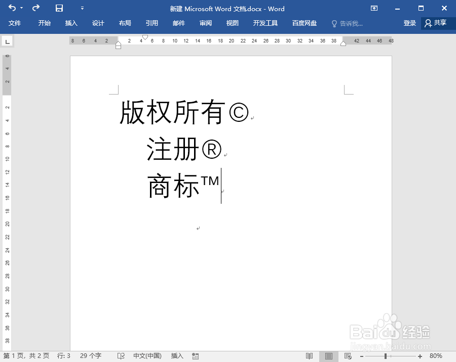Click the 登录 sign-in button

(x=409, y=22)
